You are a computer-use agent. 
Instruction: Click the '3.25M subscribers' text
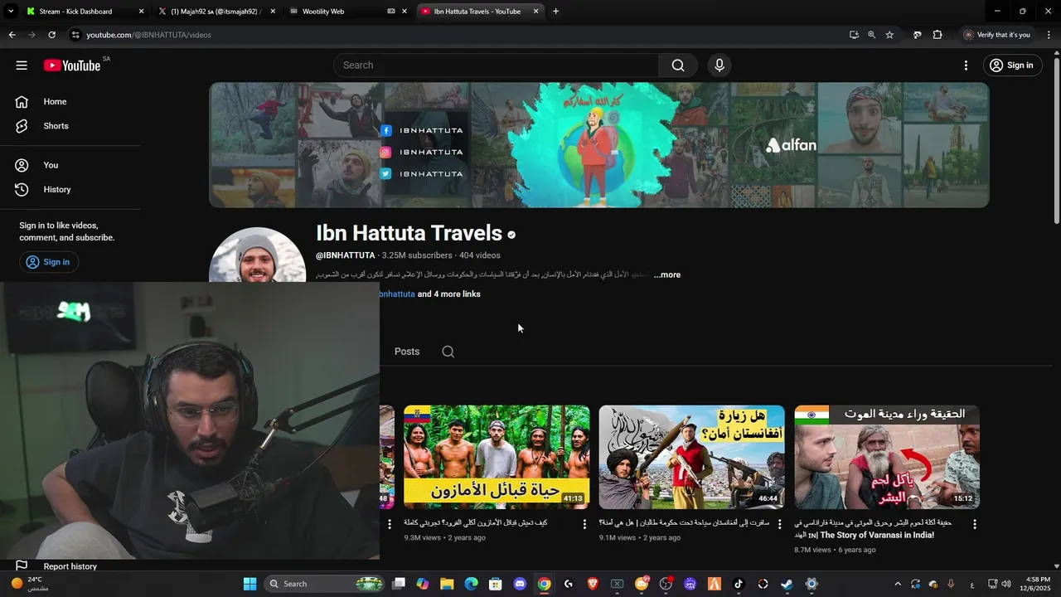[x=417, y=255]
